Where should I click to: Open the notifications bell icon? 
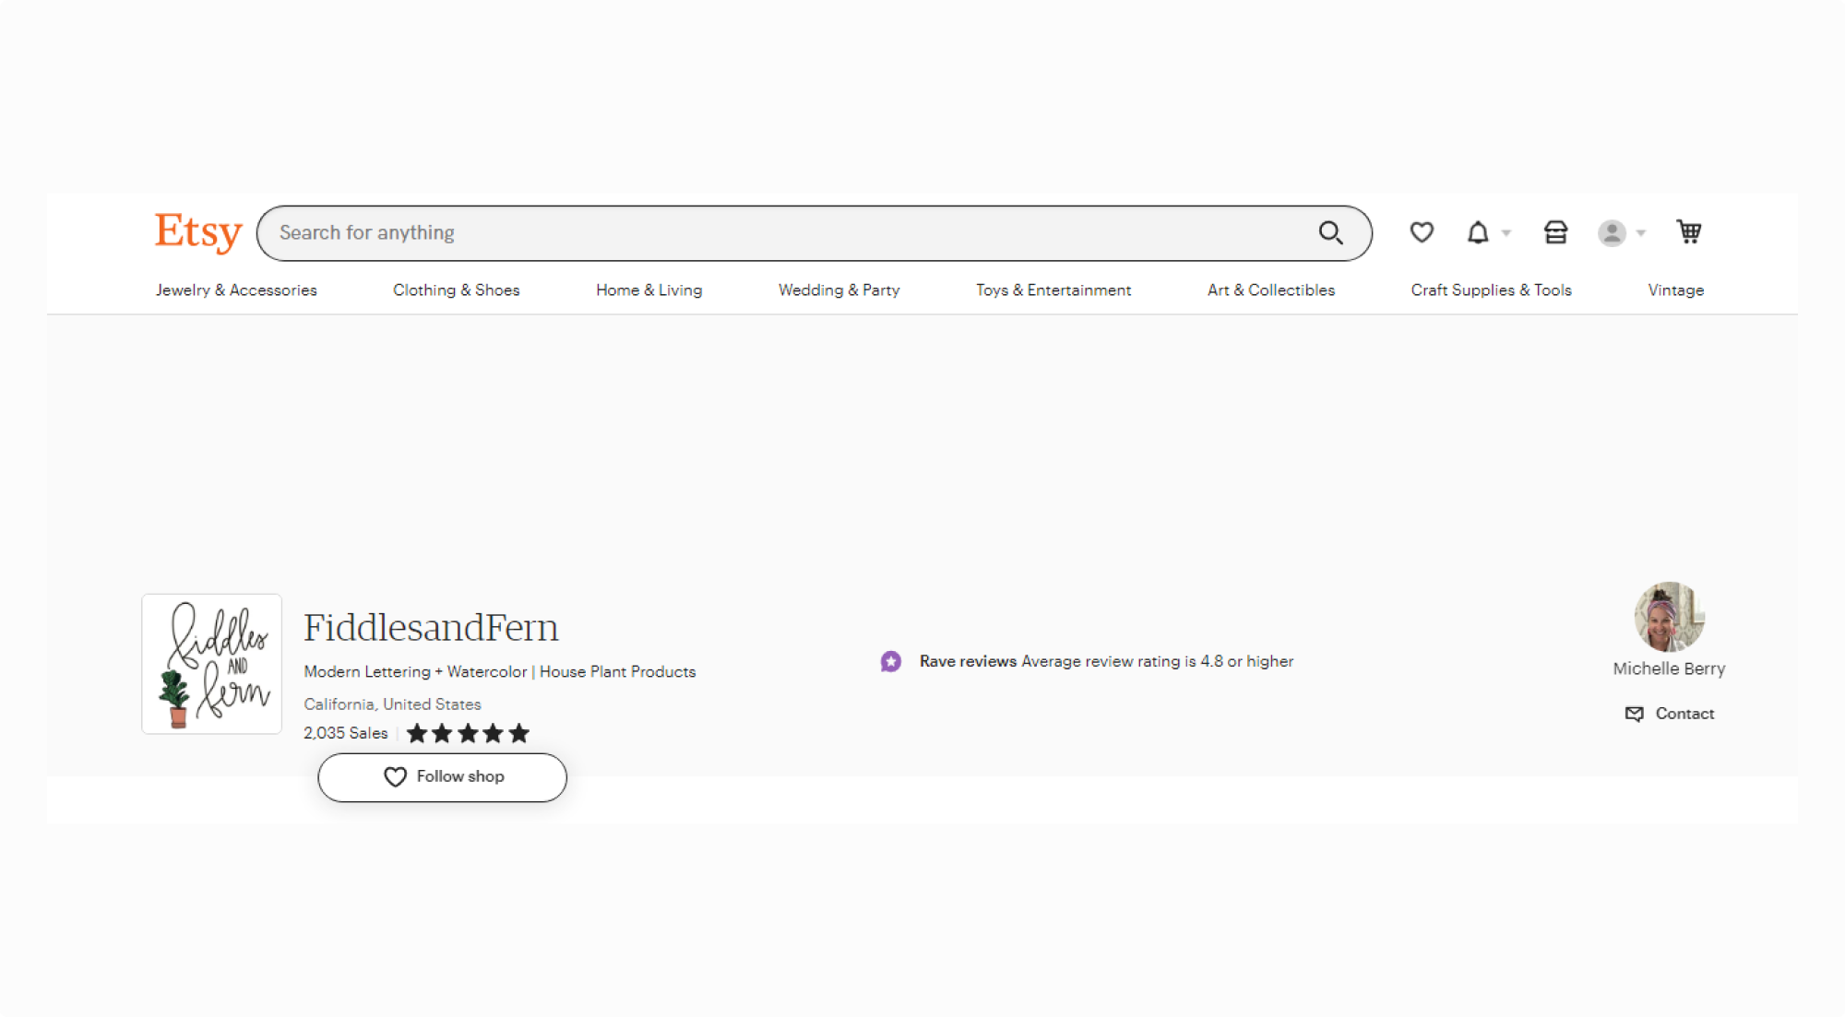pyautogui.click(x=1478, y=232)
